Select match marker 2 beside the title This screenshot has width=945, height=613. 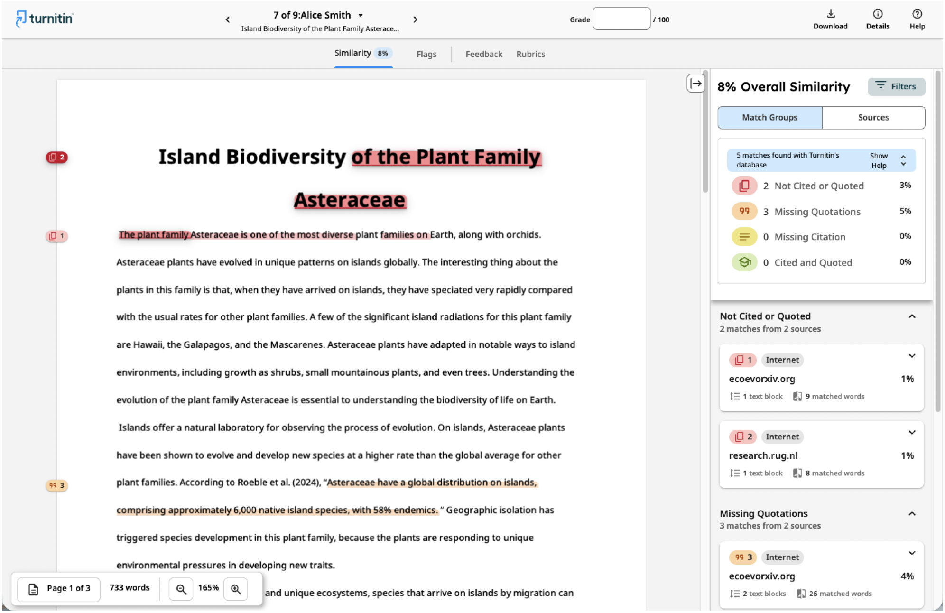56,157
